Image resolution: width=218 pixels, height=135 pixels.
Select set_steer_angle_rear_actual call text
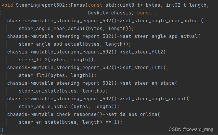(x=163, y=21)
